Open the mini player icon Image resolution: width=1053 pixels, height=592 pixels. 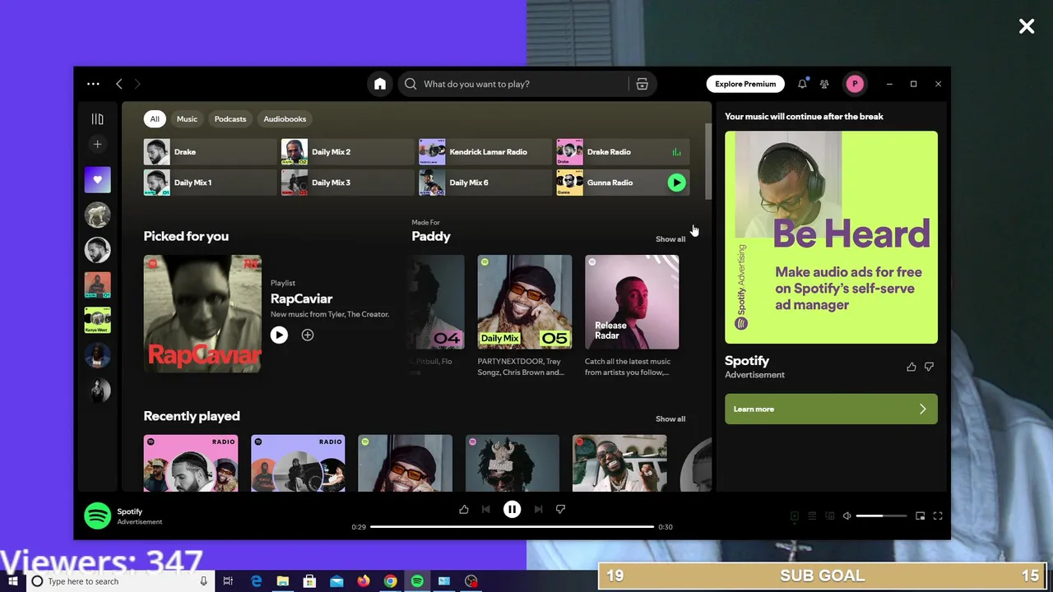(920, 516)
